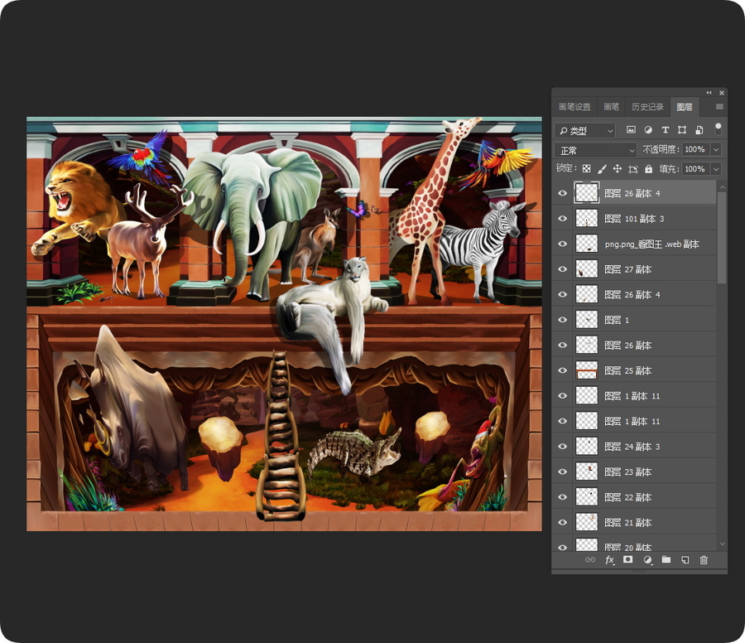Click the layers list scroll-up arrow
This screenshot has height=643, width=745.
click(x=722, y=187)
